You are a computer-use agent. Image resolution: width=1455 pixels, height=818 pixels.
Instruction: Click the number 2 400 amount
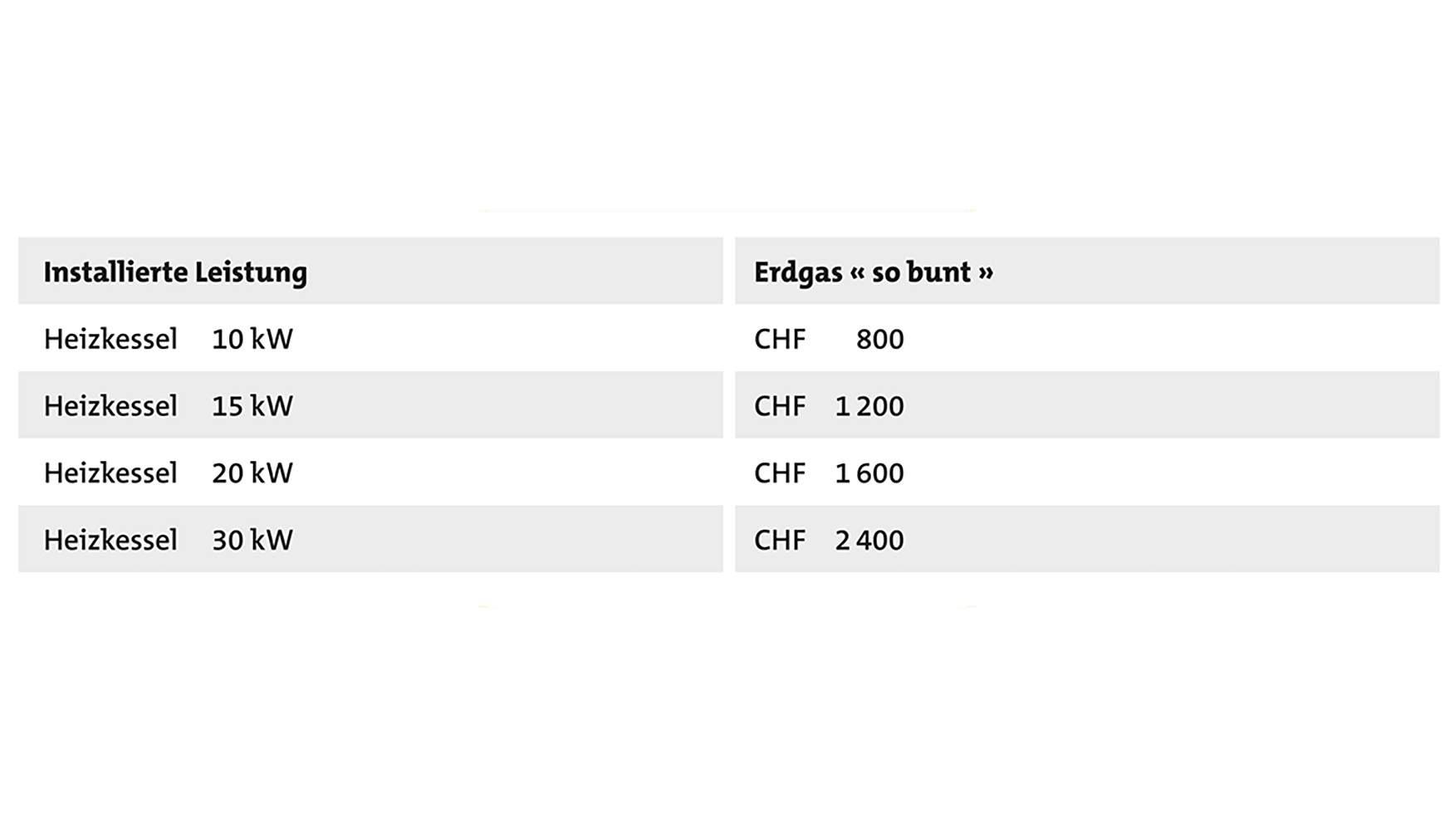tap(870, 541)
